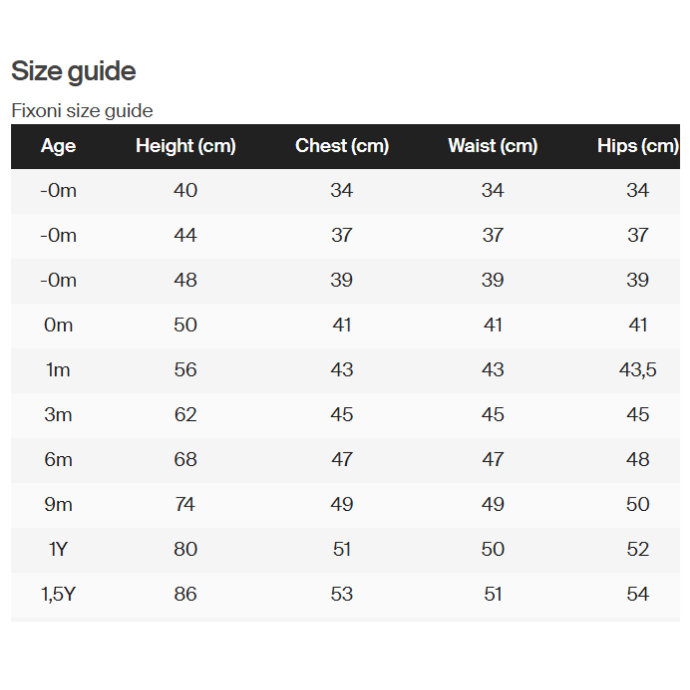This screenshot has height=690, width=690.
Task: Click the height value 62
Action: point(185,415)
